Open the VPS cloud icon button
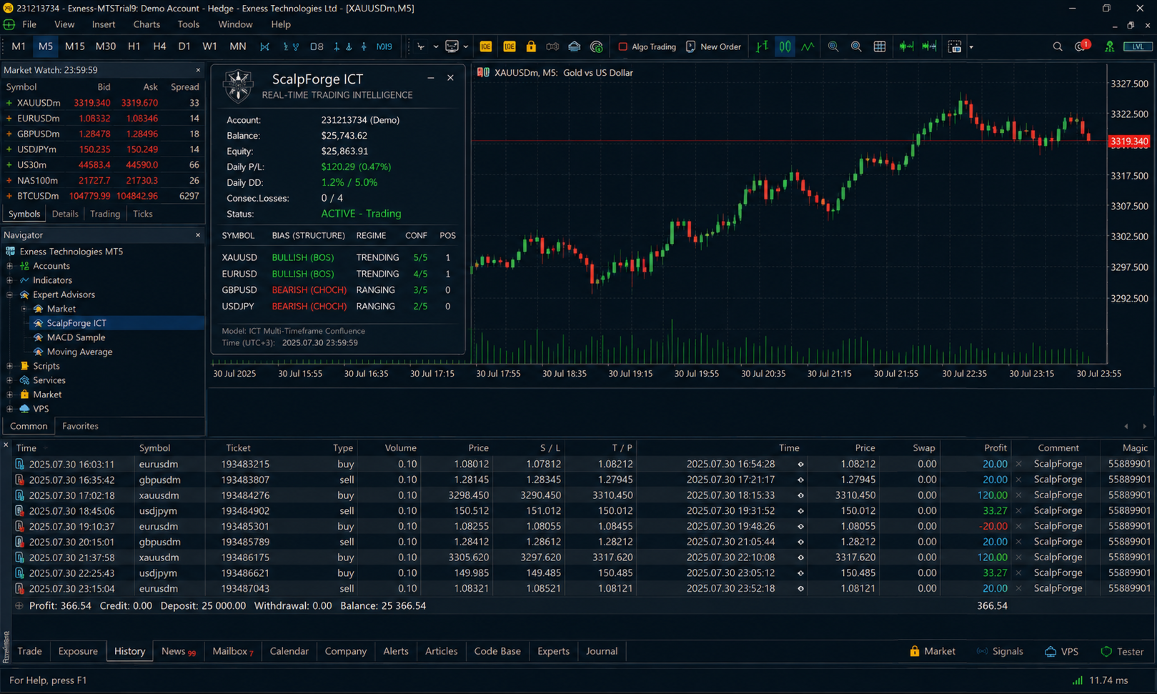Image resolution: width=1157 pixels, height=694 pixels. (1061, 651)
